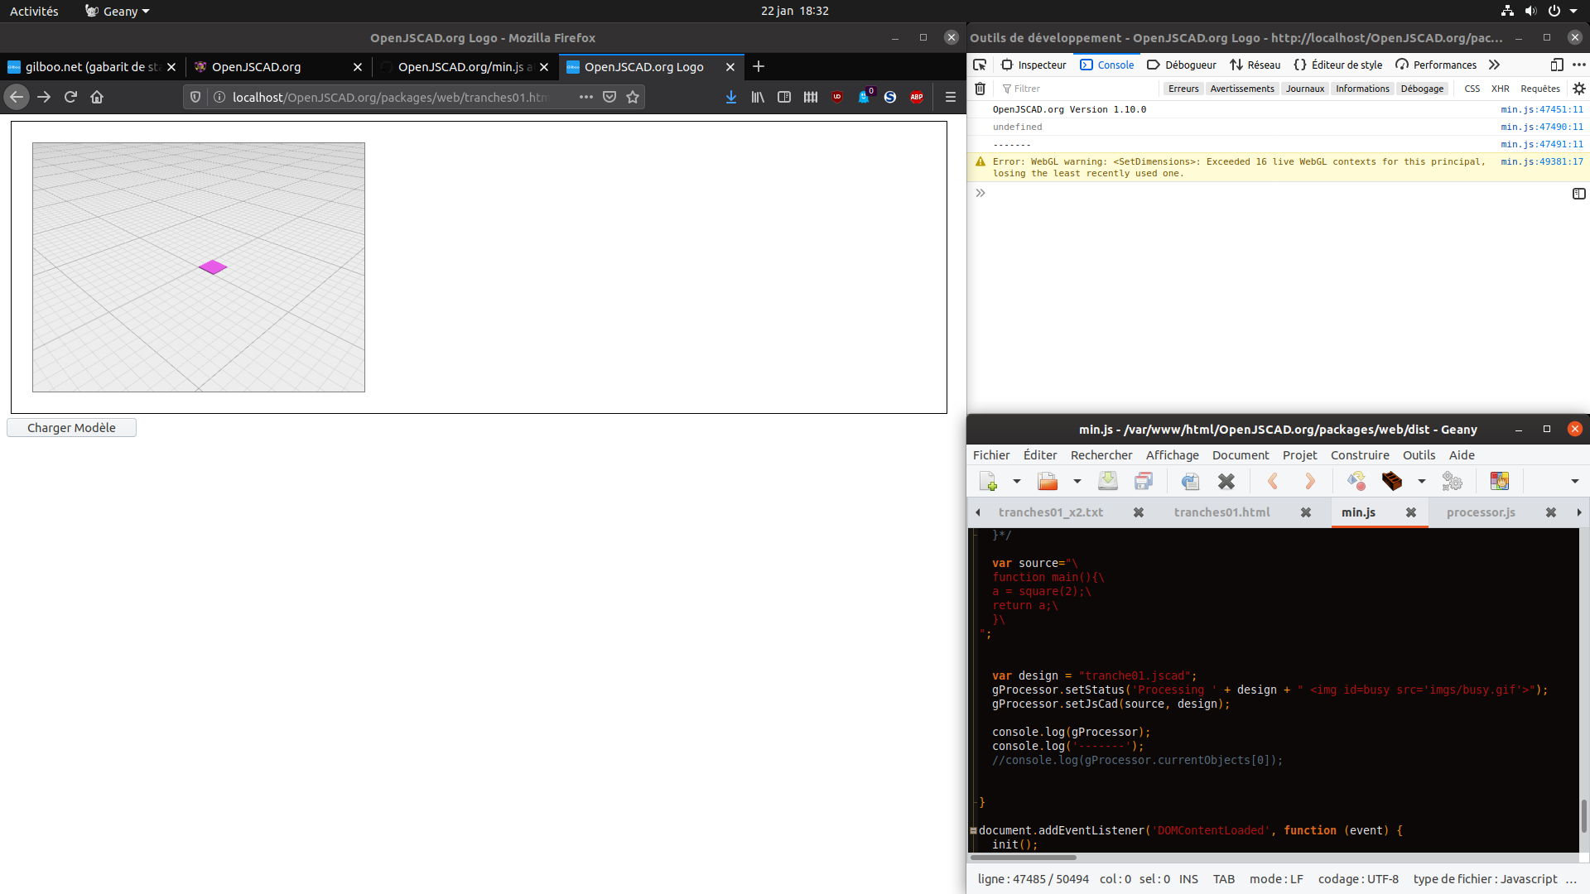Open the dropdown next to the Build icon

1421,481
